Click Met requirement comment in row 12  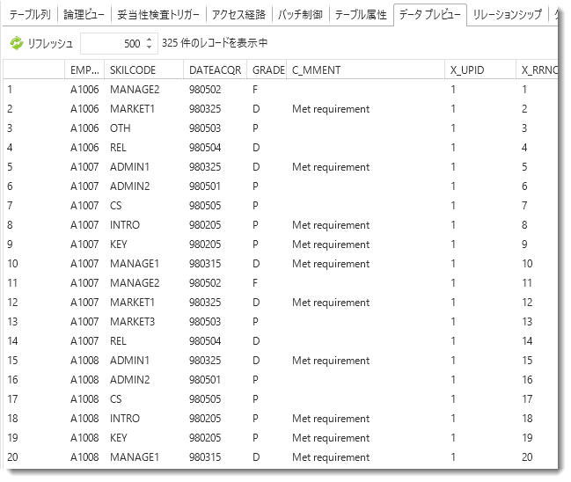click(x=331, y=303)
